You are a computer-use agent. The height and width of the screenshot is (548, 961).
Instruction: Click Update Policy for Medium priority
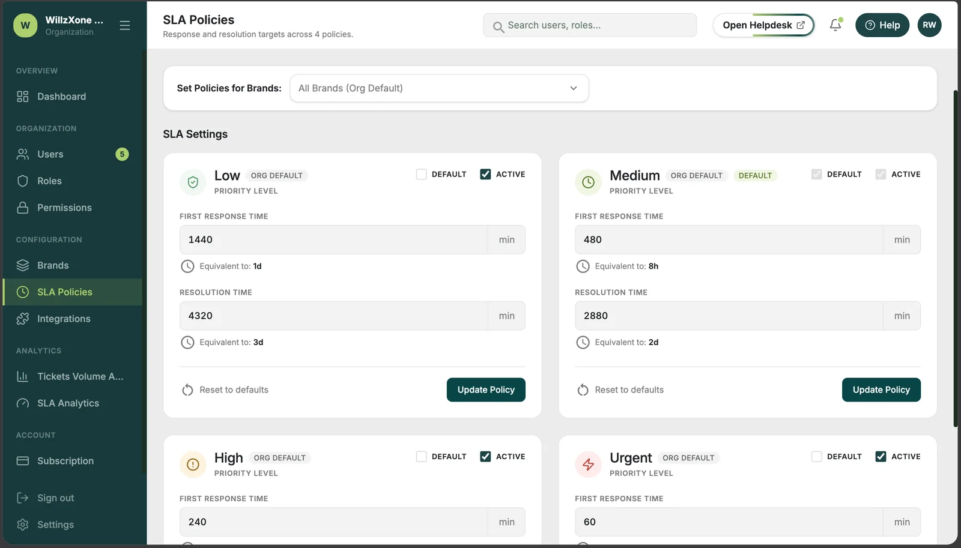tap(881, 390)
